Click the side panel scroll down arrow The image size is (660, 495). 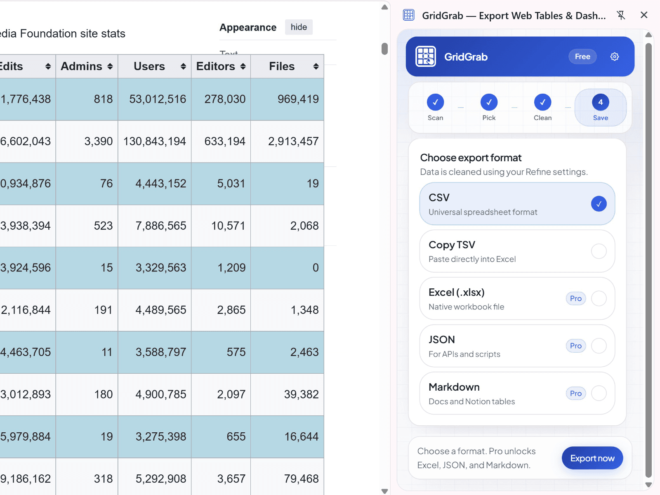point(648,485)
